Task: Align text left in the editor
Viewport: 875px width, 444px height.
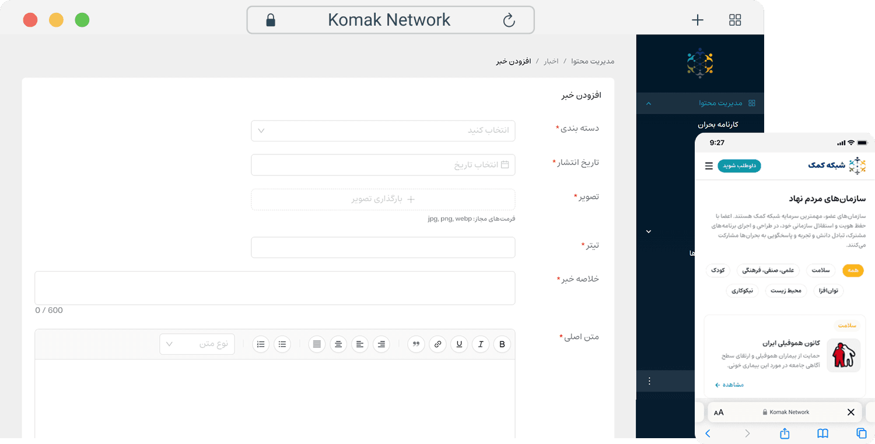Action: pyautogui.click(x=360, y=344)
